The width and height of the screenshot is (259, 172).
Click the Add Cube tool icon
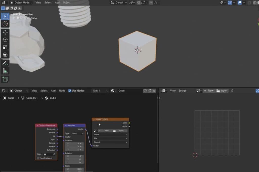5,79
